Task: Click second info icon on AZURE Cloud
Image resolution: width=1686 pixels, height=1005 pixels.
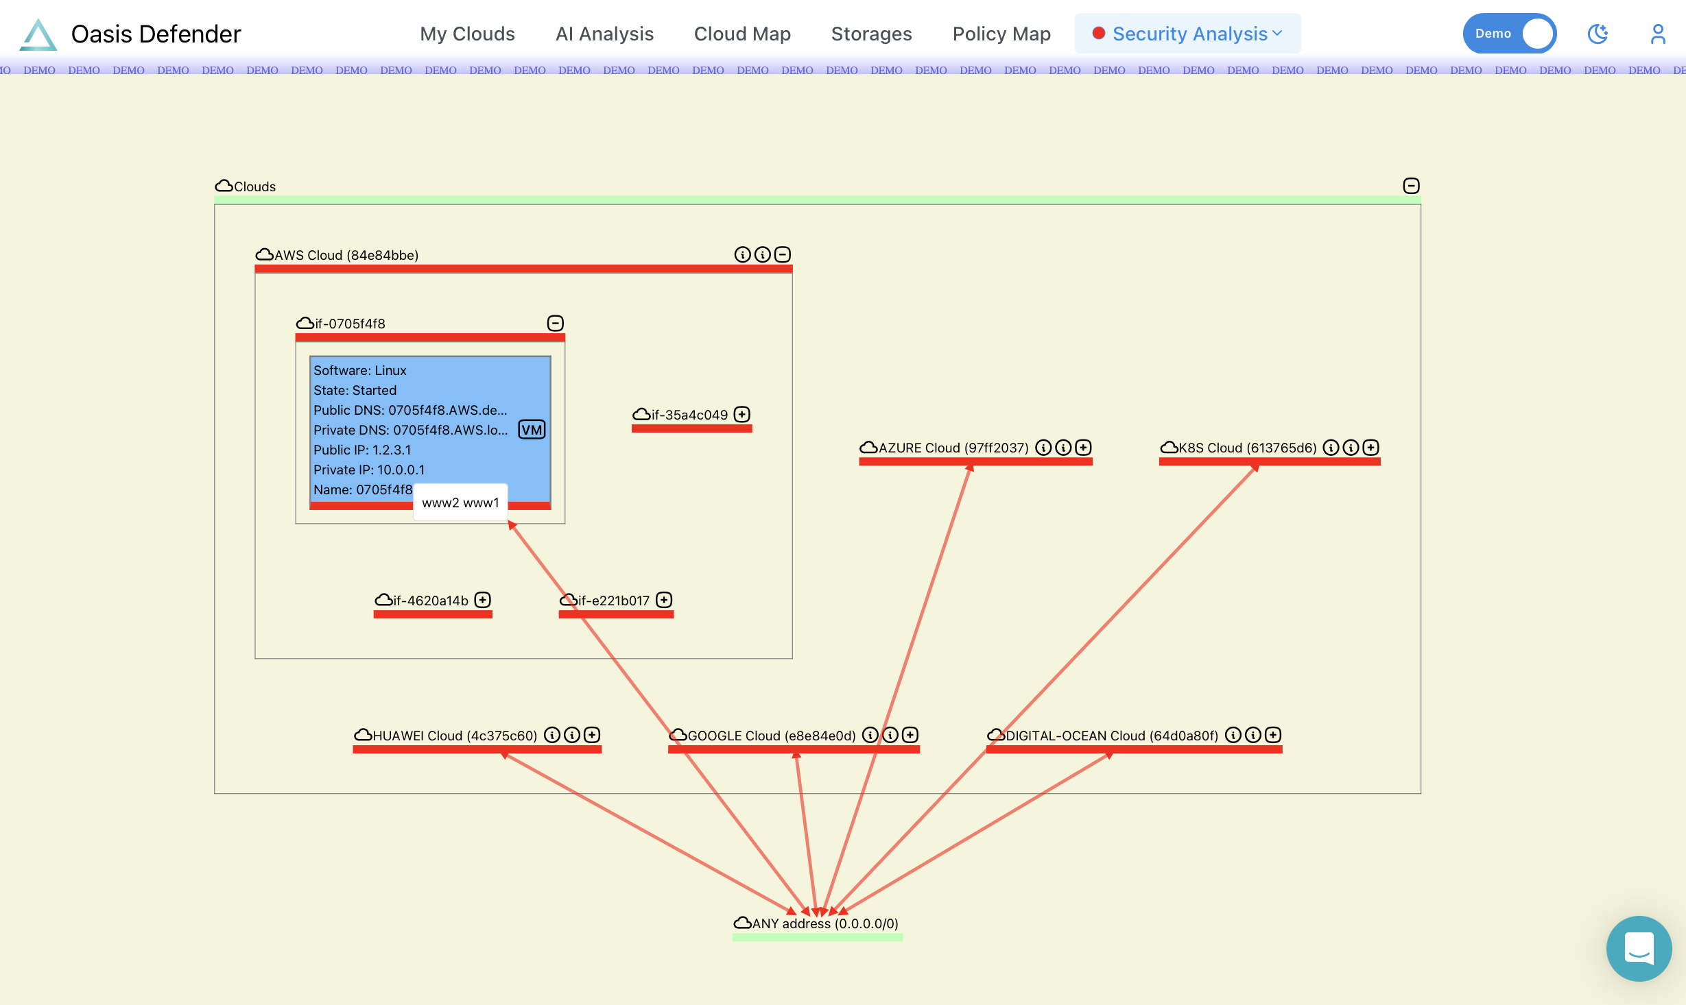Action: [x=1063, y=448]
